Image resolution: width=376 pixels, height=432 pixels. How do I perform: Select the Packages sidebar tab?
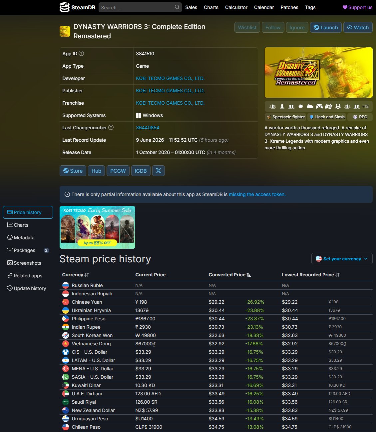(28, 250)
